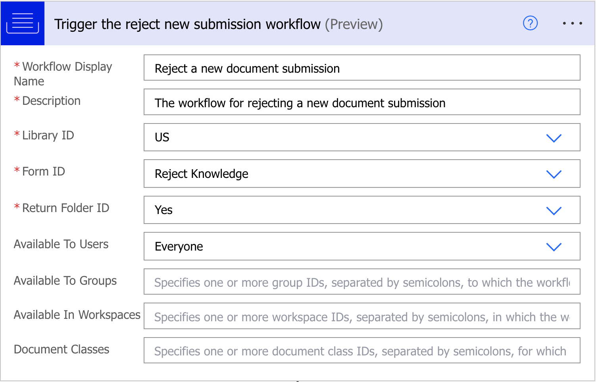This screenshot has height=382, width=596.
Task: Expand the Library ID dropdown chevron
Action: tap(554, 138)
